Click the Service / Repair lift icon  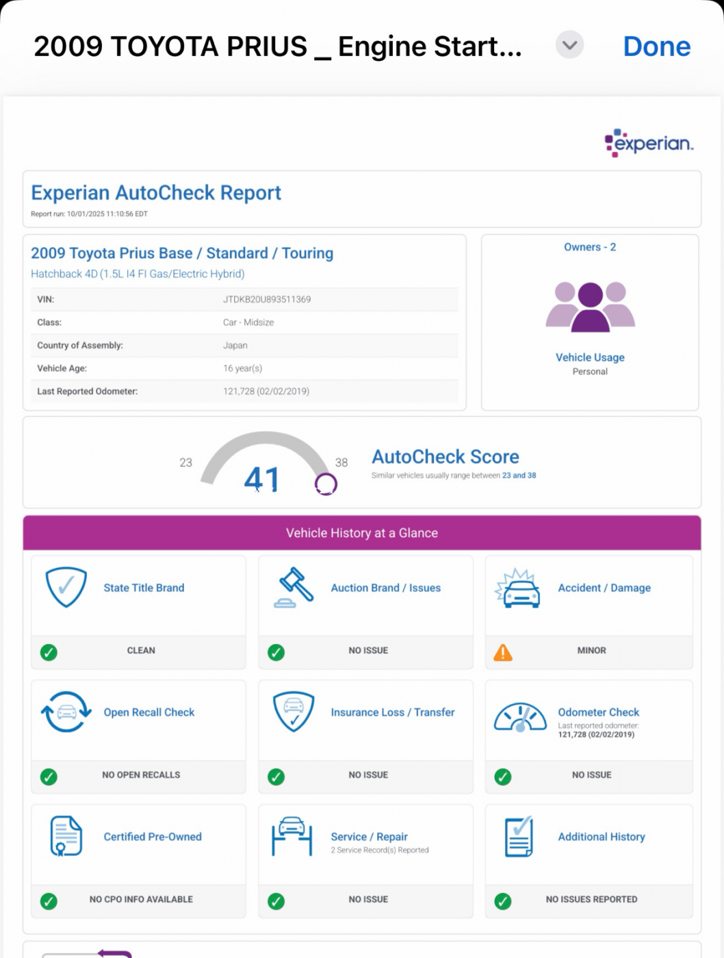(292, 836)
